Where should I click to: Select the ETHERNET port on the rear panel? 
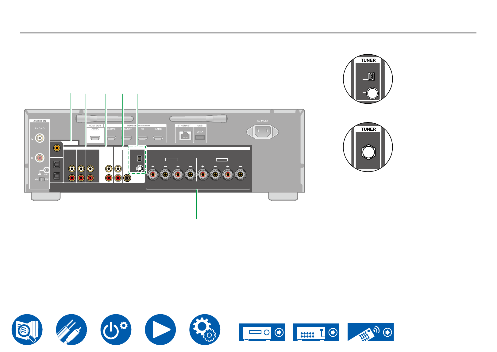click(x=184, y=136)
